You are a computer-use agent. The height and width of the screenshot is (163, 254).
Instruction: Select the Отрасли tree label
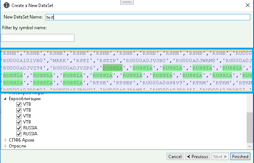(17, 146)
